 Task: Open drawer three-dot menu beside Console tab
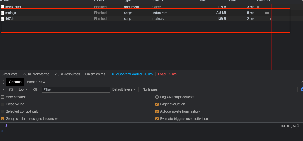[x=3, y=82]
